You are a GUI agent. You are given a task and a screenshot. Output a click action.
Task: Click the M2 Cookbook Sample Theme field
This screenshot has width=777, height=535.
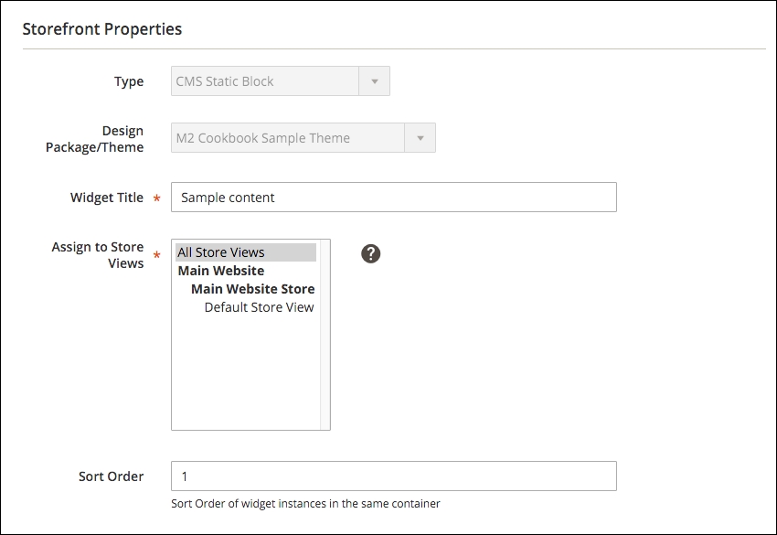(303, 138)
